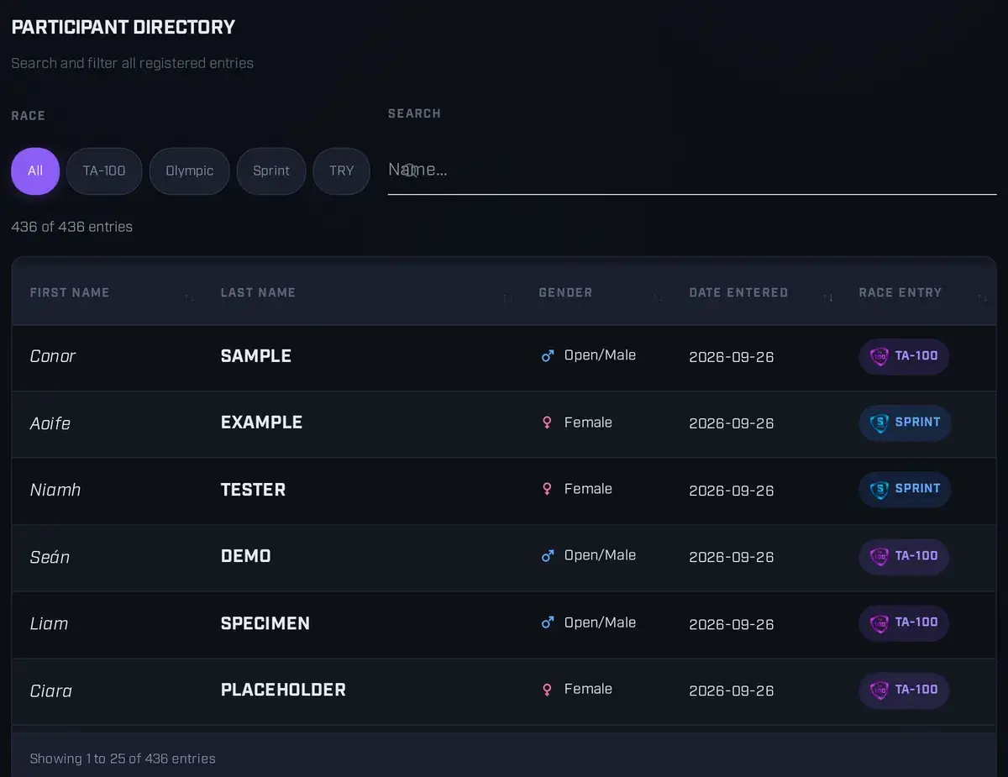Image resolution: width=1008 pixels, height=777 pixels.
Task: Click the First Name column header
Action: tap(70, 292)
